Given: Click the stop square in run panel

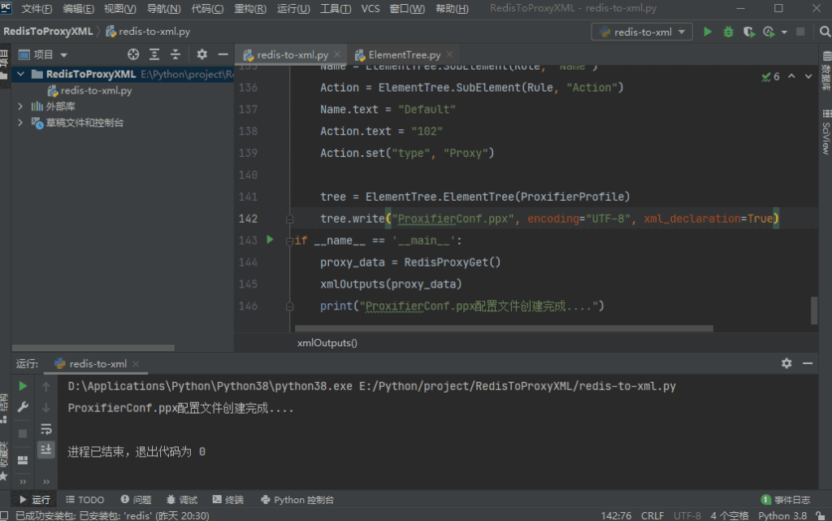Looking at the screenshot, I should 23,433.
